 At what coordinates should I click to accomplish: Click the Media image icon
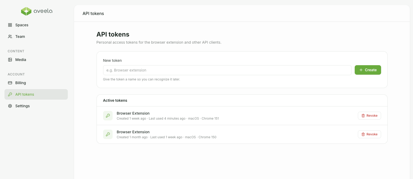10,60
